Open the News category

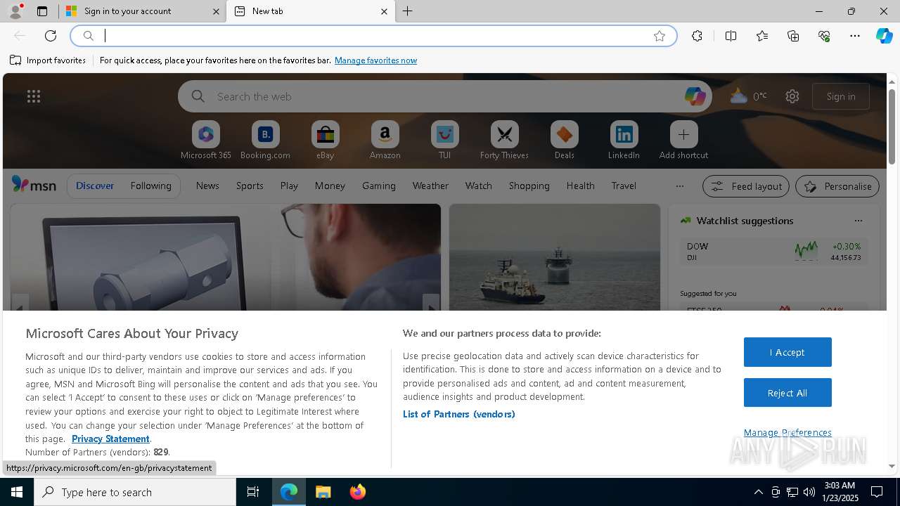[x=207, y=186]
